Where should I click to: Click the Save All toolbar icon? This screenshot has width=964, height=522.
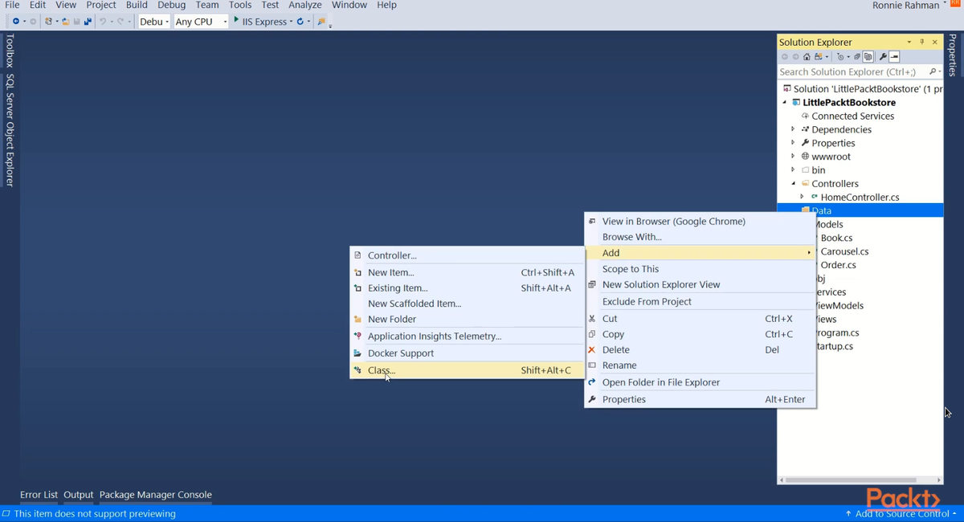pyautogui.click(x=88, y=22)
